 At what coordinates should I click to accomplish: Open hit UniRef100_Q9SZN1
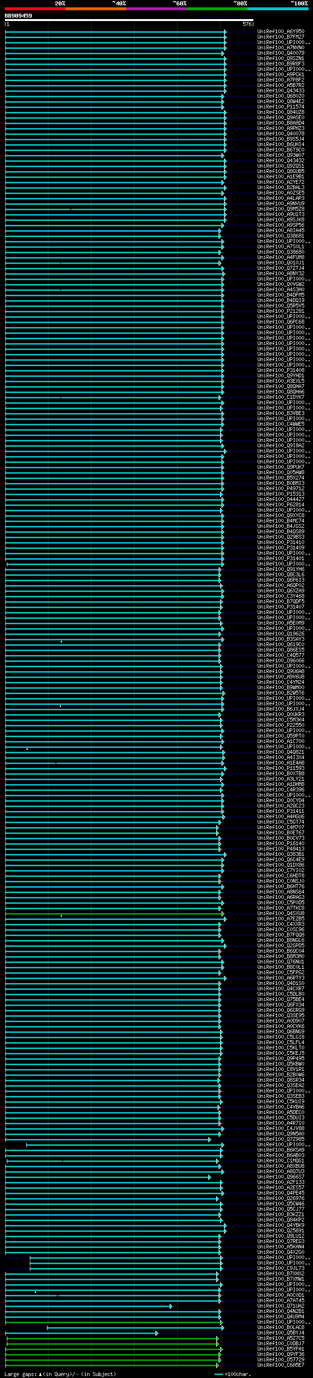[x=281, y=58]
